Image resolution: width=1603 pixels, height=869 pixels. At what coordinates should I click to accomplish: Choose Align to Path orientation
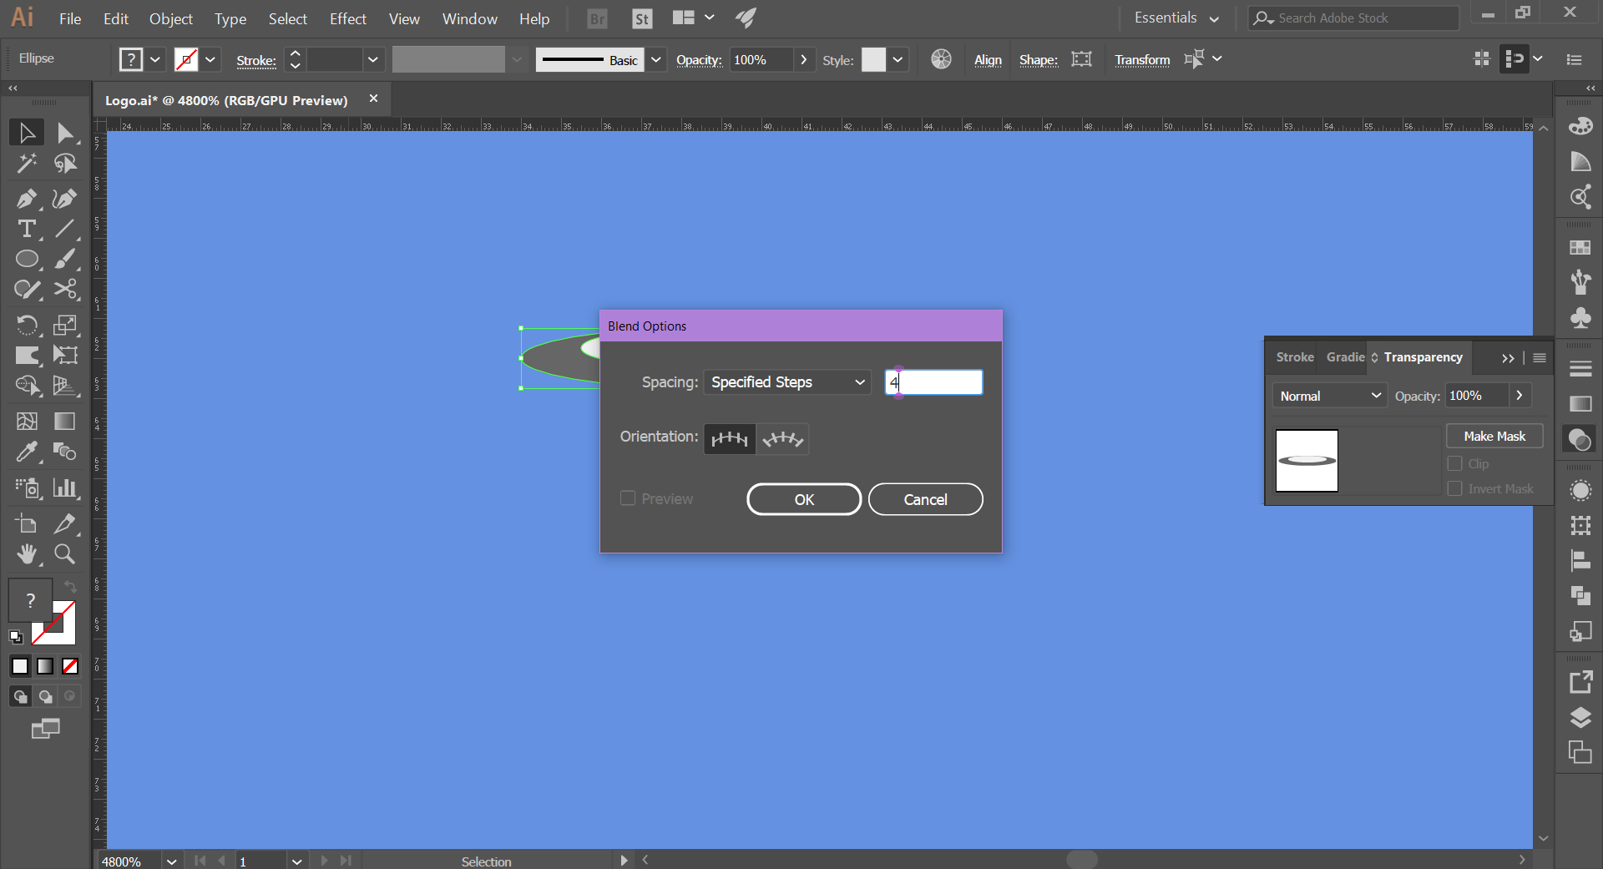(782, 438)
